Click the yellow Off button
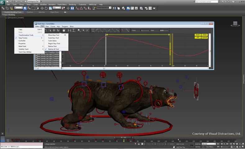 pyautogui.click(x=198, y=37)
